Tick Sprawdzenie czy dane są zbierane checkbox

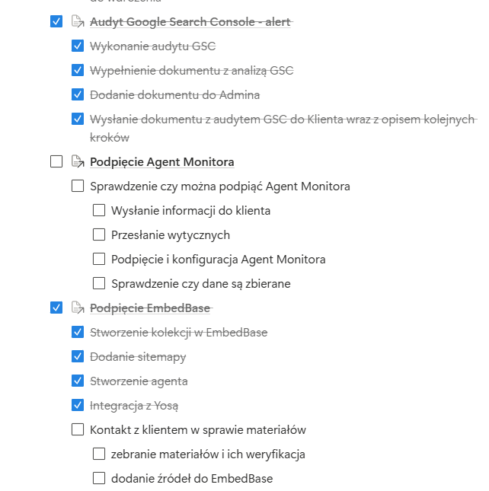(x=99, y=283)
